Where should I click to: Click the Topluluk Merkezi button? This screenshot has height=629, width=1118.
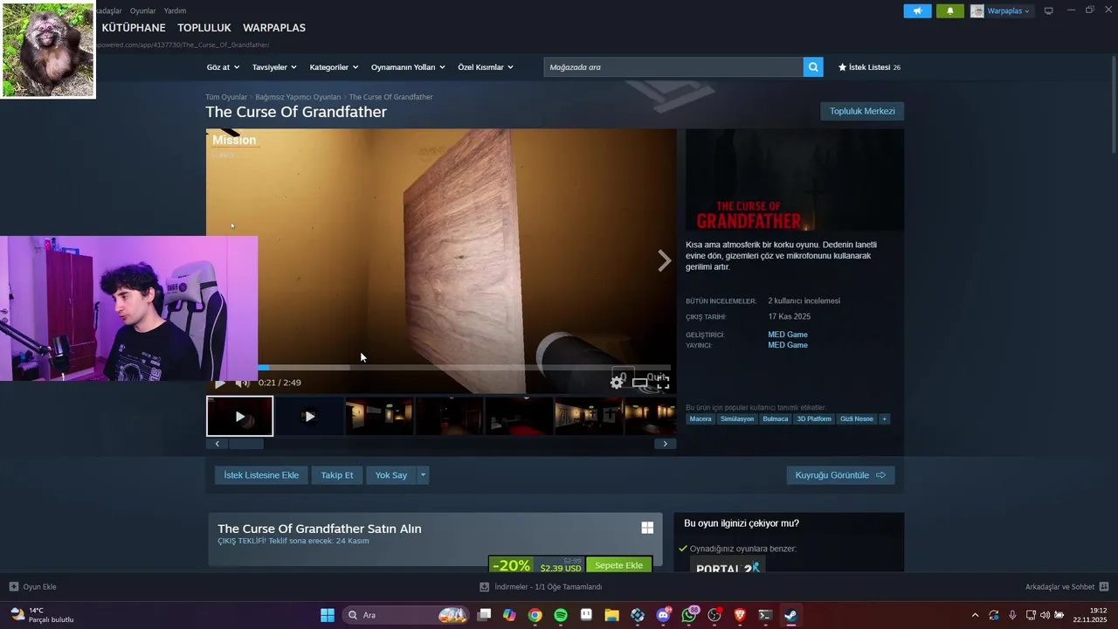[862, 111]
